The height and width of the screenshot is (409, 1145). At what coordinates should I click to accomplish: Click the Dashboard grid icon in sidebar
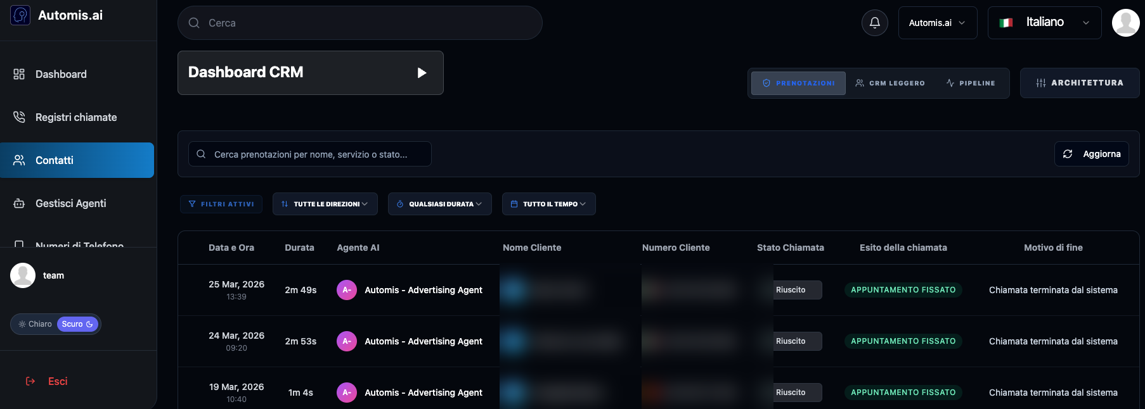(x=19, y=74)
